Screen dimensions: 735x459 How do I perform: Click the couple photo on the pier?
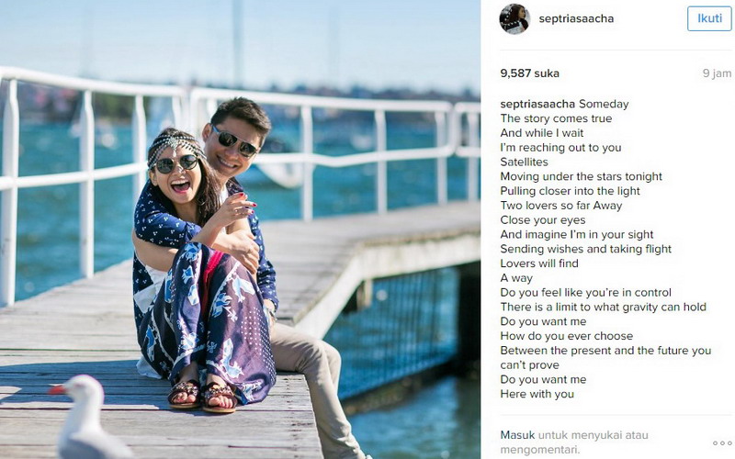pyautogui.click(x=240, y=229)
